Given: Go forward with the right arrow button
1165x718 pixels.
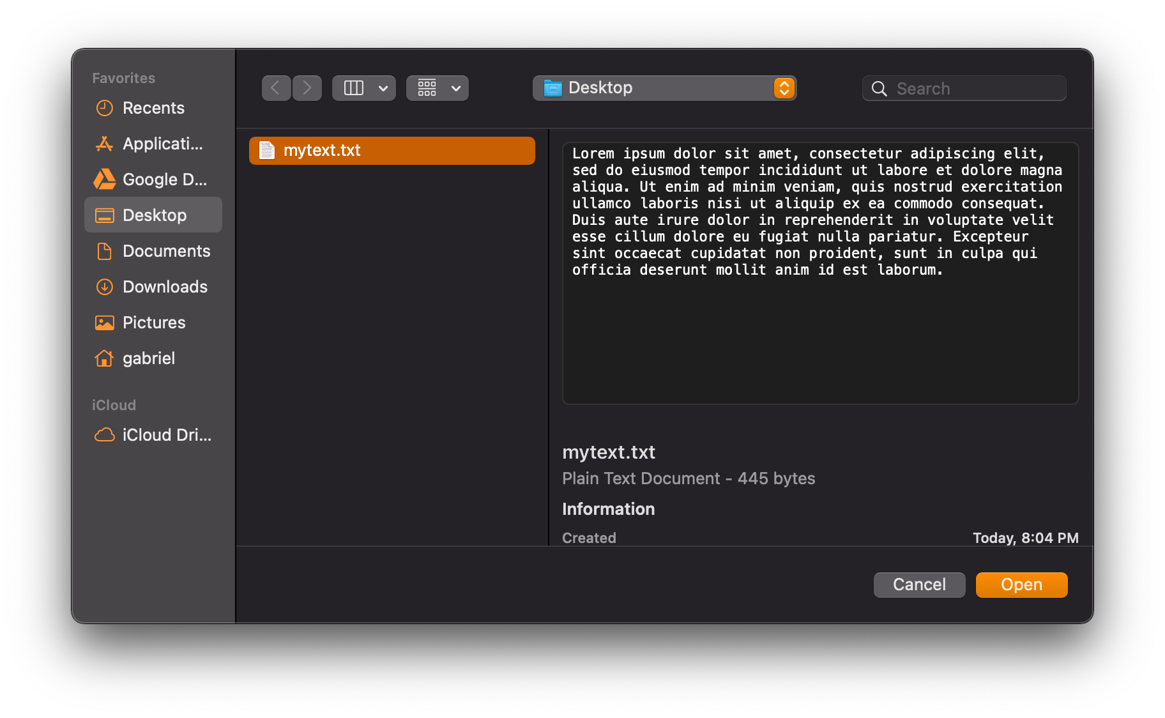Looking at the screenshot, I should pos(307,88).
